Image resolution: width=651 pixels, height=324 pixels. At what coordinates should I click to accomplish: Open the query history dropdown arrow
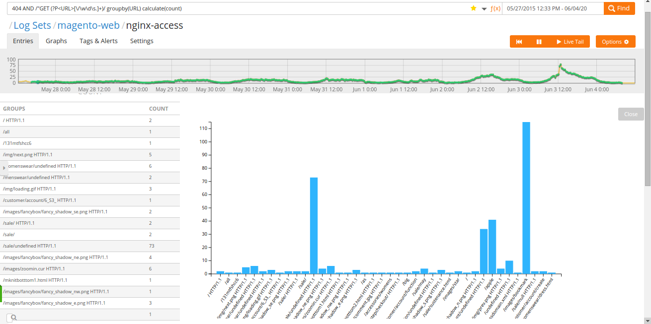pyautogui.click(x=484, y=9)
